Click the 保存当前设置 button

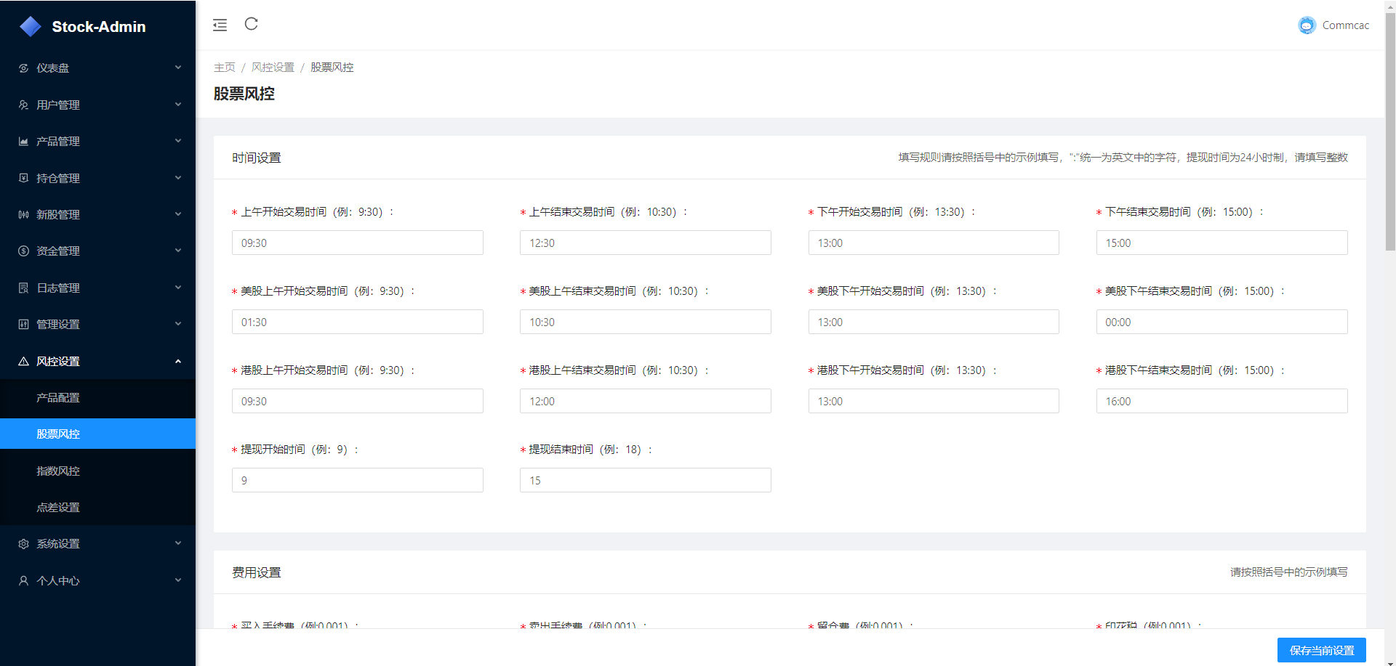[x=1321, y=650]
